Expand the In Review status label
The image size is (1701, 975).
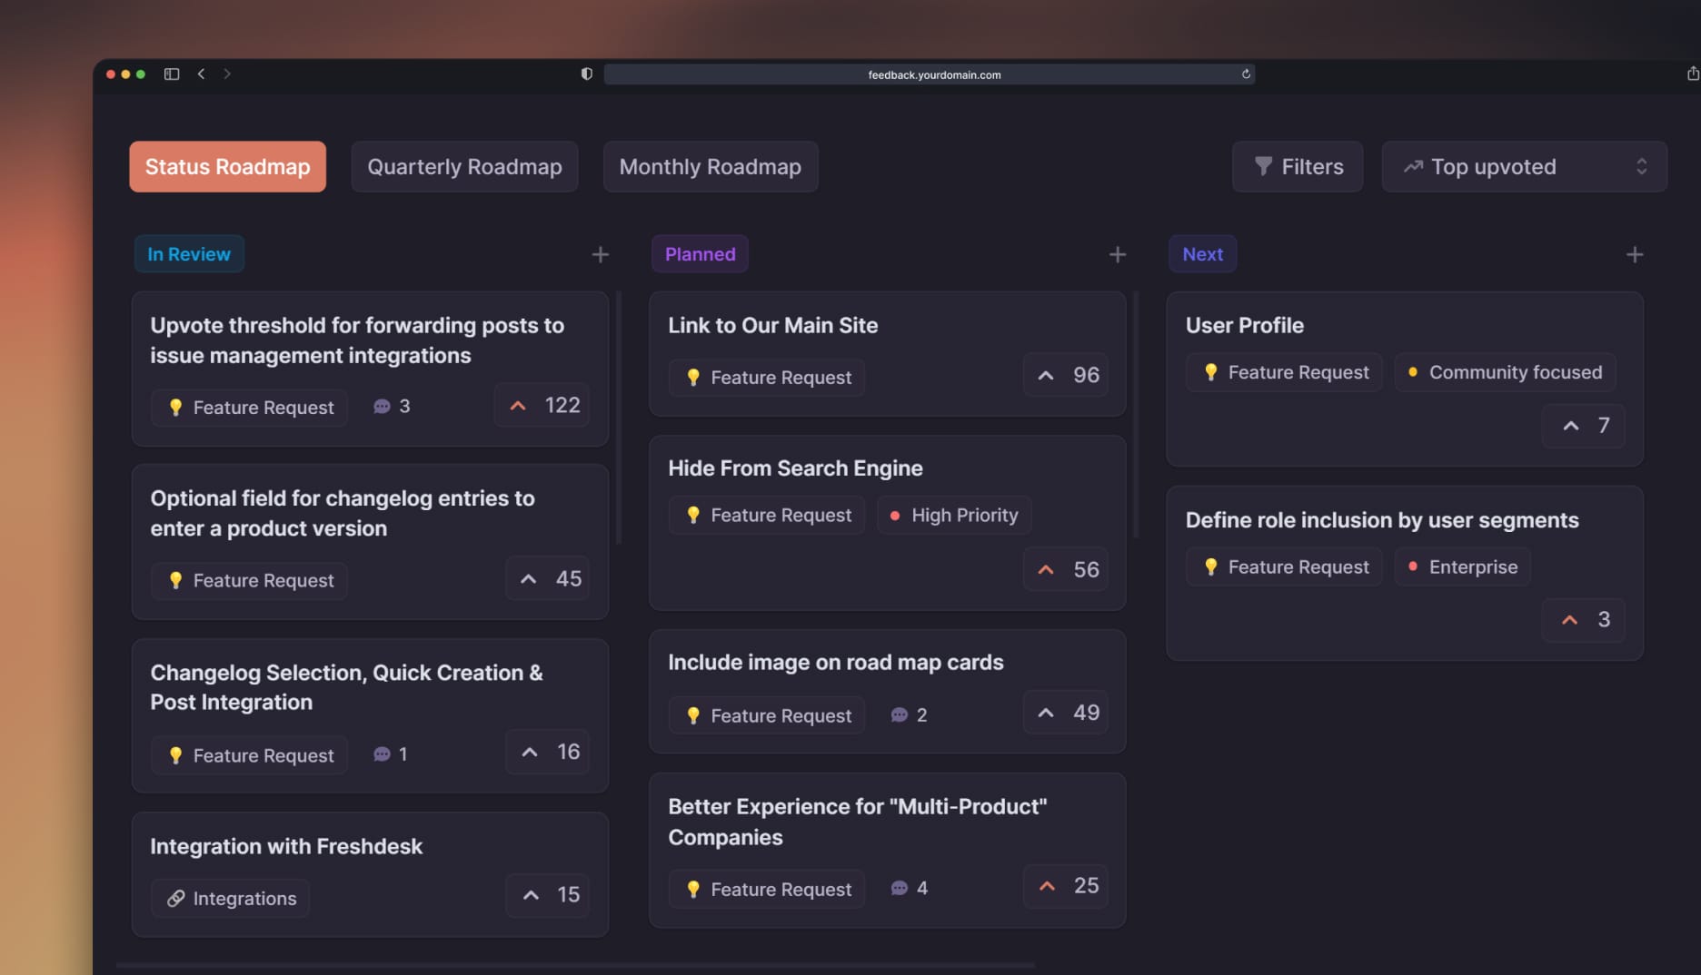pyautogui.click(x=189, y=254)
